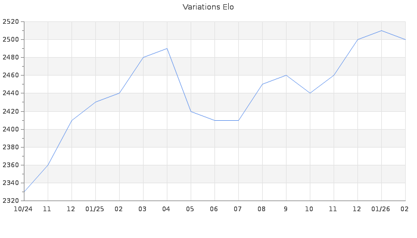Click the 2320 y-axis label
Screen dimensions: 417x238
(11, 201)
